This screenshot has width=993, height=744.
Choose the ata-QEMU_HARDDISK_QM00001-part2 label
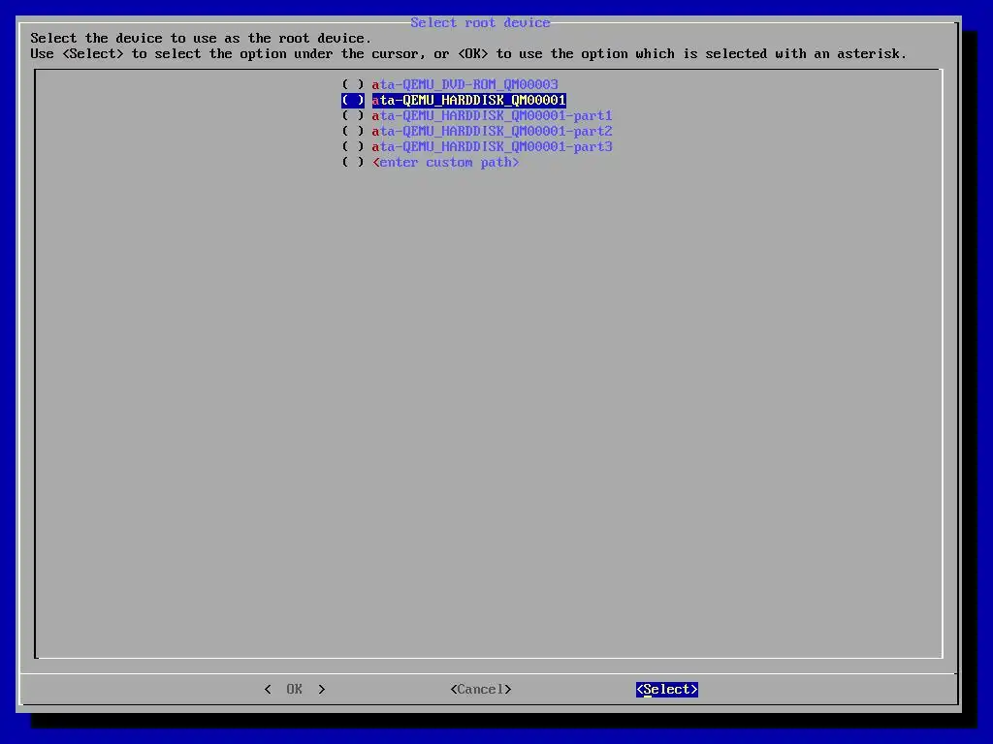pos(492,131)
